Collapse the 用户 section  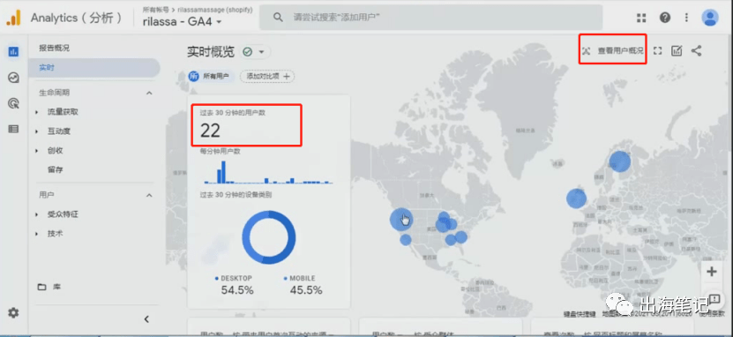(149, 195)
